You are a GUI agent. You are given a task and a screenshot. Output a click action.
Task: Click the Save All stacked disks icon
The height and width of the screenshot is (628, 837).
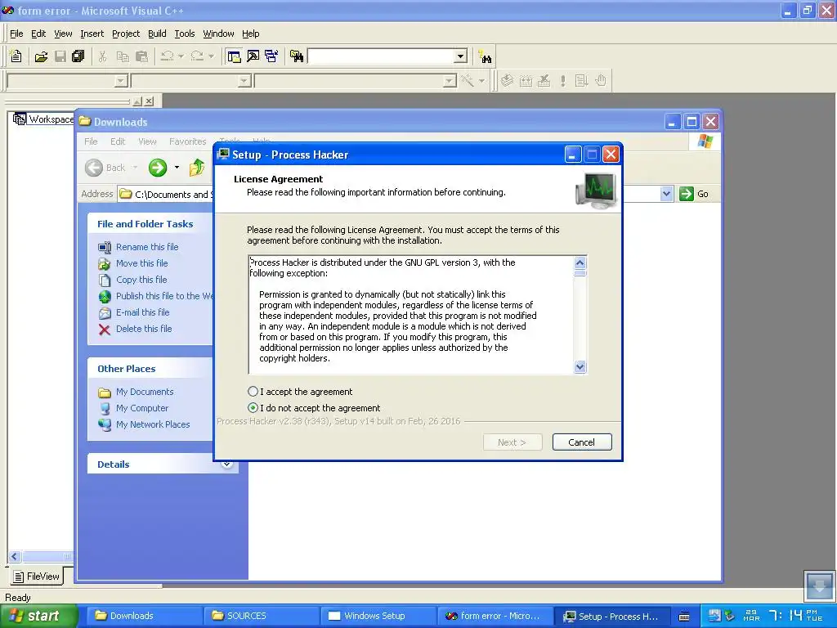(78, 56)
